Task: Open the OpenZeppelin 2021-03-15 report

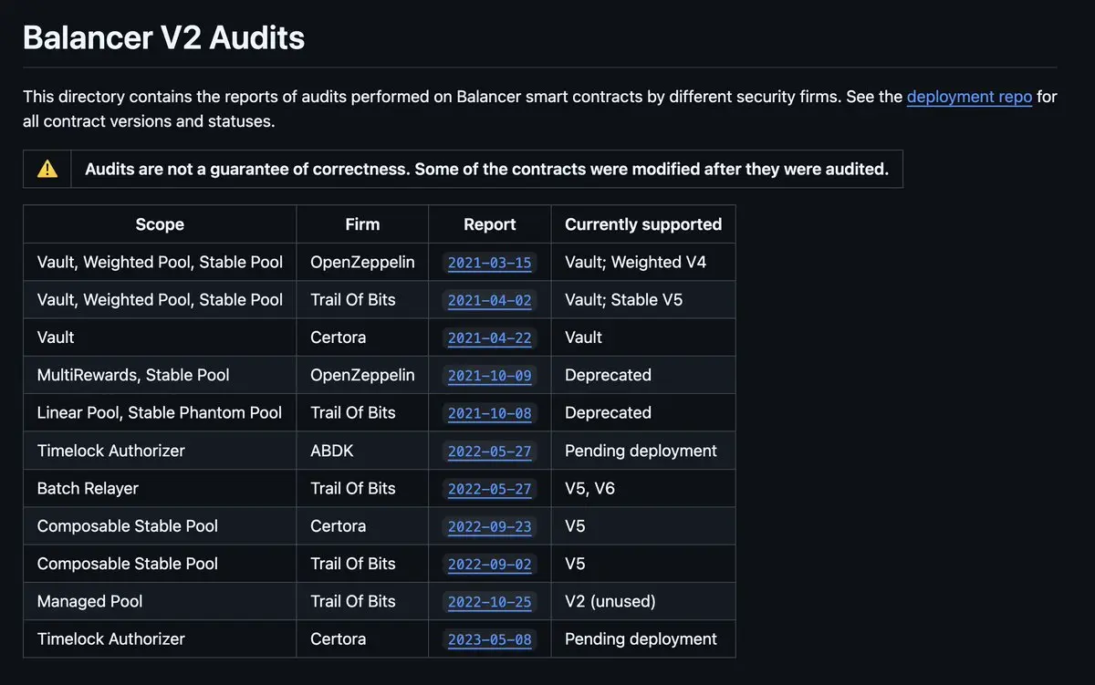Action: [x=489, y=263]
